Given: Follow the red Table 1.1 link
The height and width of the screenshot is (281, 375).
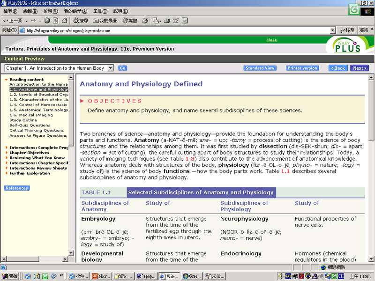Looking at the screenshot, I should pos(285,171).
